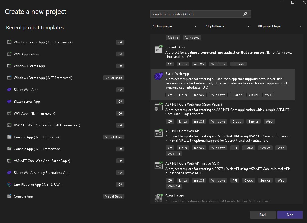
Task: Click the Console App template icon
Action: [158, 49]
